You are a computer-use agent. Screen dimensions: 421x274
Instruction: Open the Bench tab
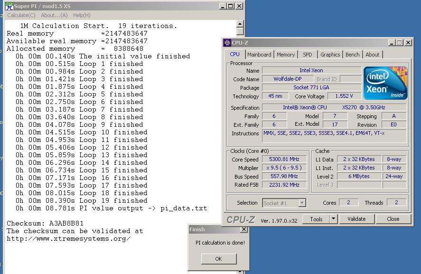click(x=352, y=54)
